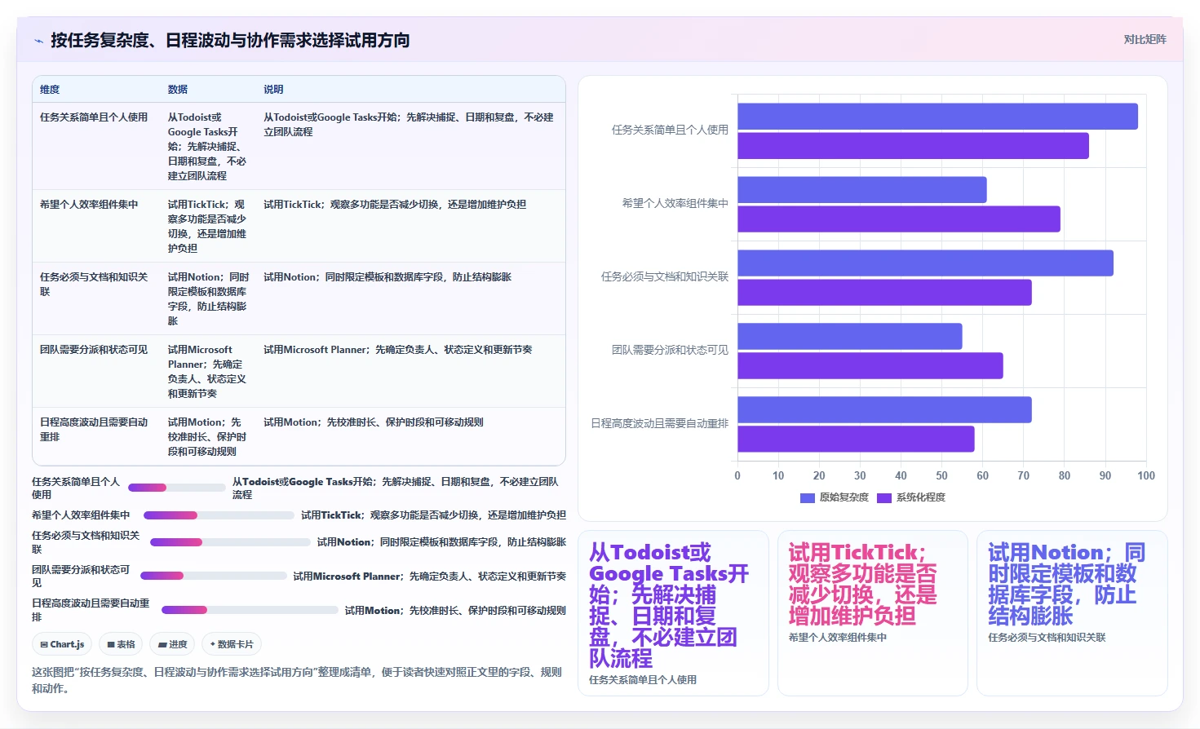Click progress bar for 团队需要分派和状态可见
Viewport: 1200px width, 729px height.
pos(214,576)
